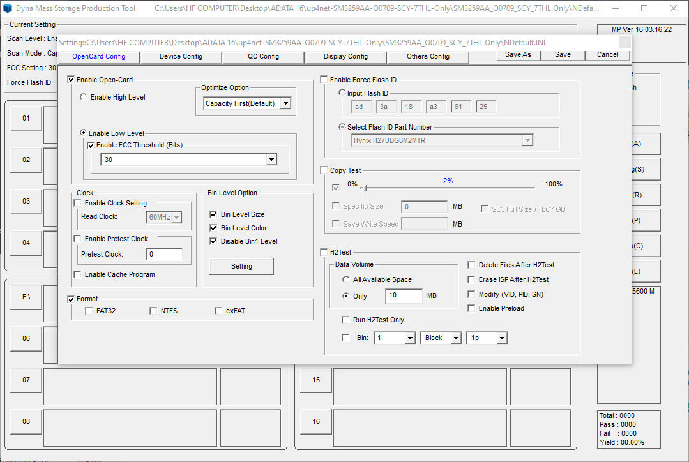Select the Only data volume radio
The height and width of the screenshot is (462, 689).
[346, 296]
